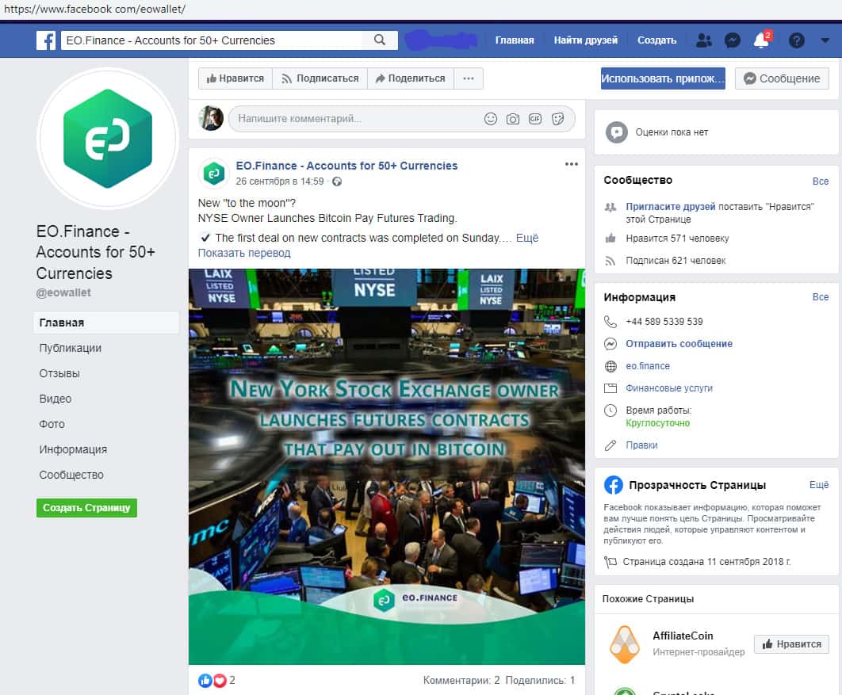
Task: Select the Видео sidebar tab
Action: (x=55, y=399)
